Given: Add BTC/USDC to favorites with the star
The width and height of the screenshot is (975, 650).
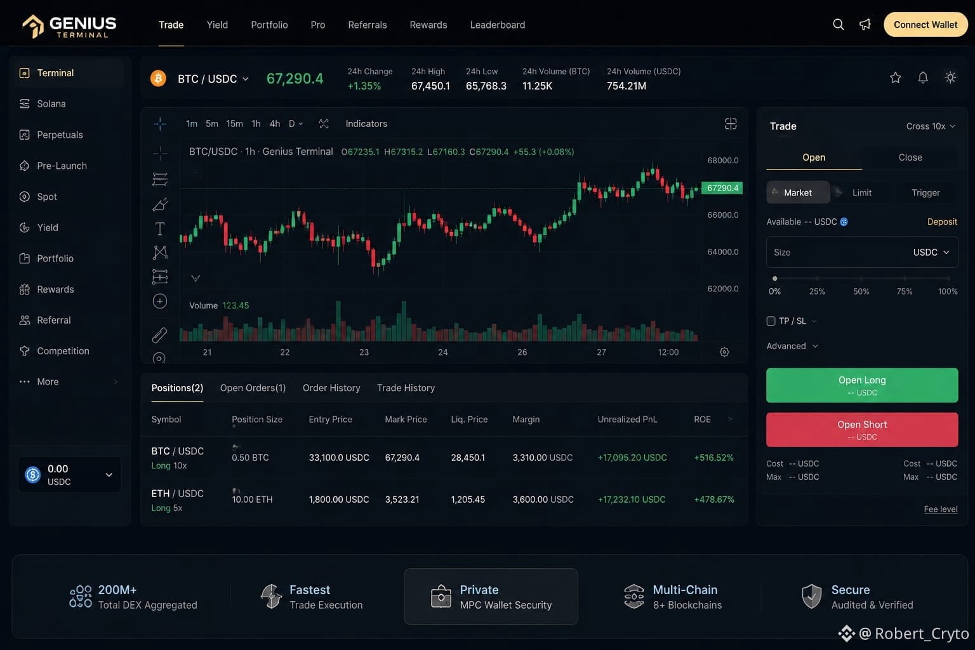Looking at the screenshot, I should [x=896, y=77].
